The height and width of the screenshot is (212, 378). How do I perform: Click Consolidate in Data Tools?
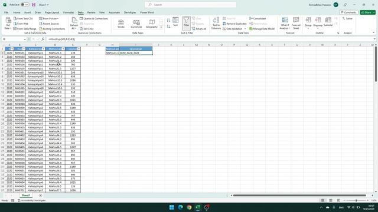click(x=258, y=18)
